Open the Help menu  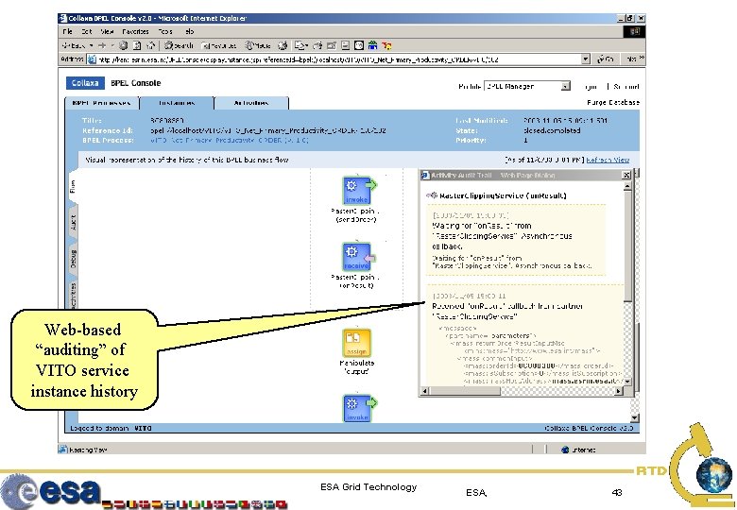tap(189, 31)
